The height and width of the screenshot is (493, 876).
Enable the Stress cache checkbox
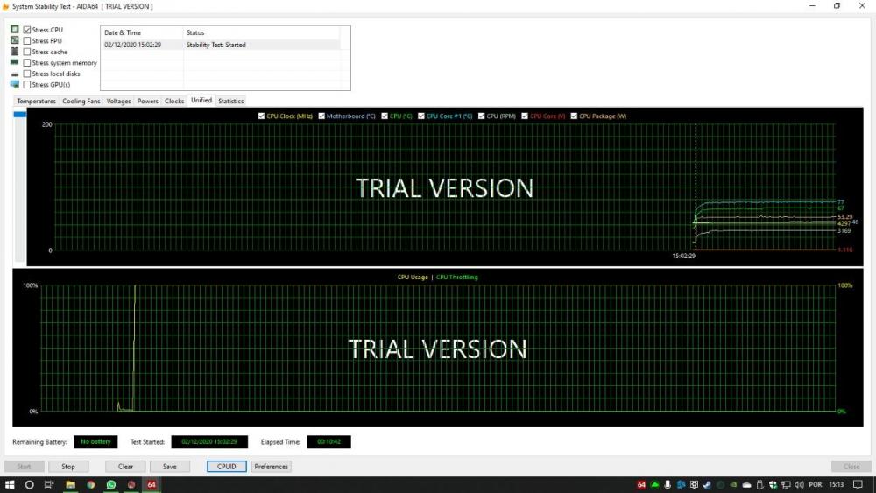click(27, 52)
